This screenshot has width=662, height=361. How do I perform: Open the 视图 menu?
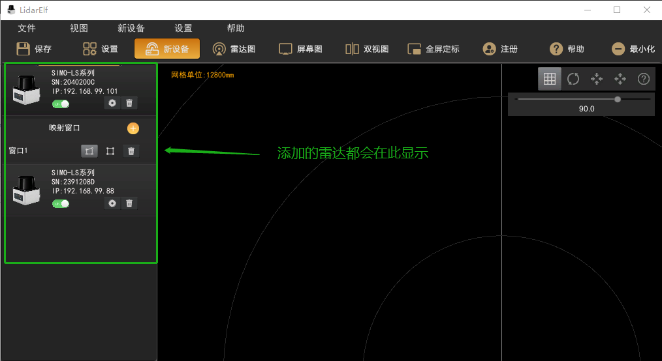click(79, 28)
